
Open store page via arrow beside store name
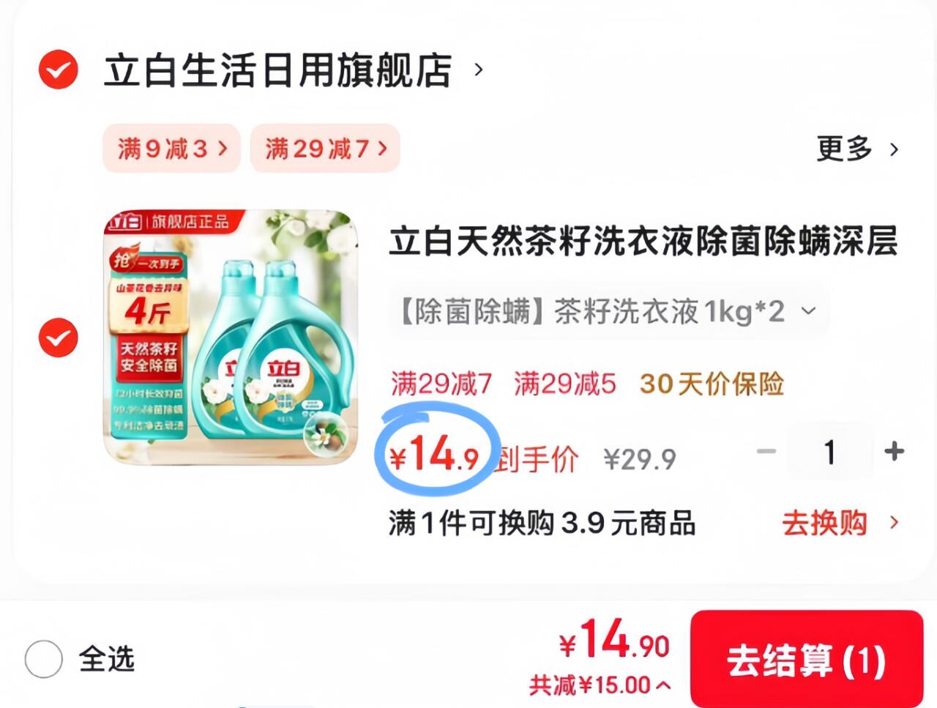pos(479,70)
